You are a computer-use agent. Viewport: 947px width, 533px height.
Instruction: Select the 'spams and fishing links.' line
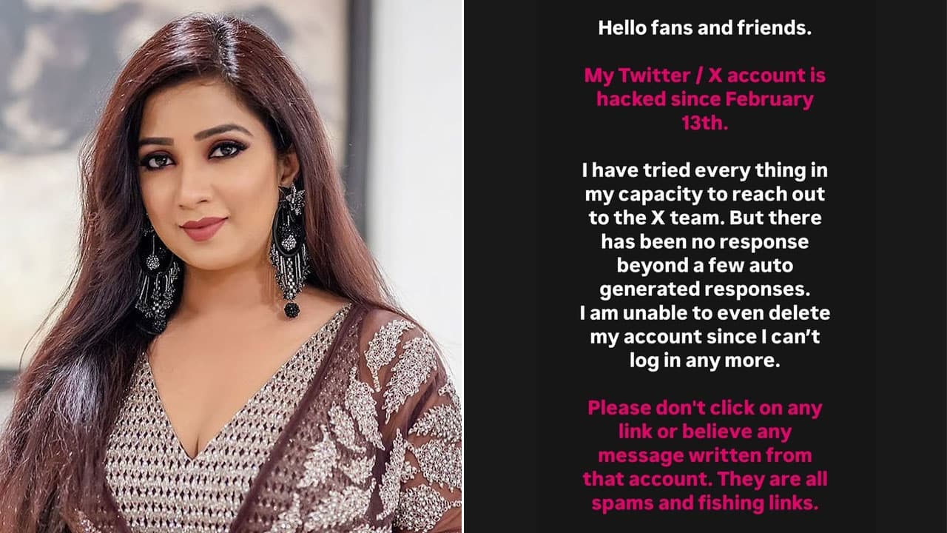pos(704,503)
